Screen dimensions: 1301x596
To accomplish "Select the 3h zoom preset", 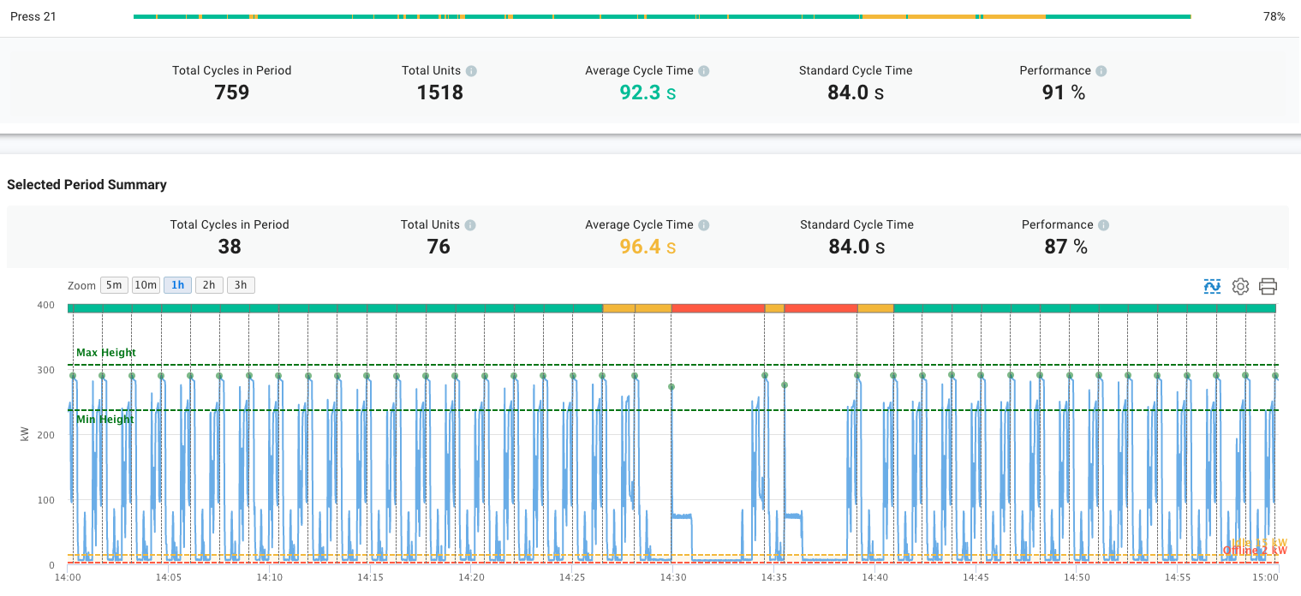I will pyautogui.click(x=241, y=284).
